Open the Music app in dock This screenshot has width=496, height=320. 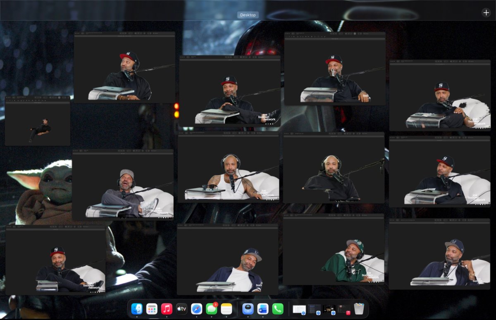(167, 308)
